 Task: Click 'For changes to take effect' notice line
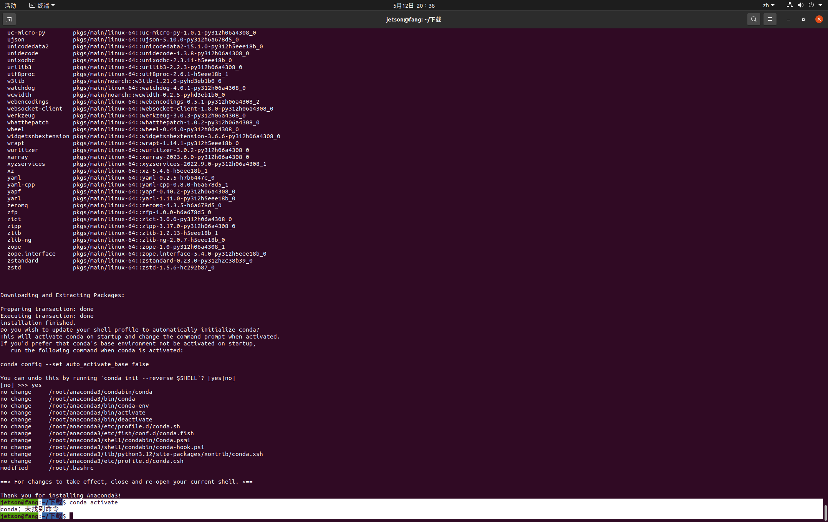pos(126,482)
